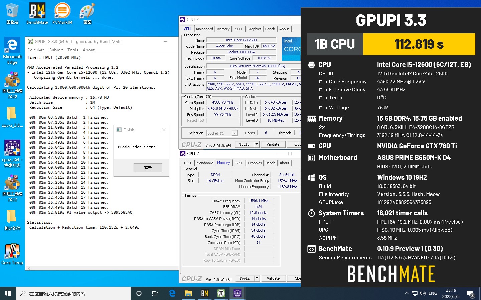
Task: Click the Windows Start button
Action: pyautogui.click(x=8, y=293)
